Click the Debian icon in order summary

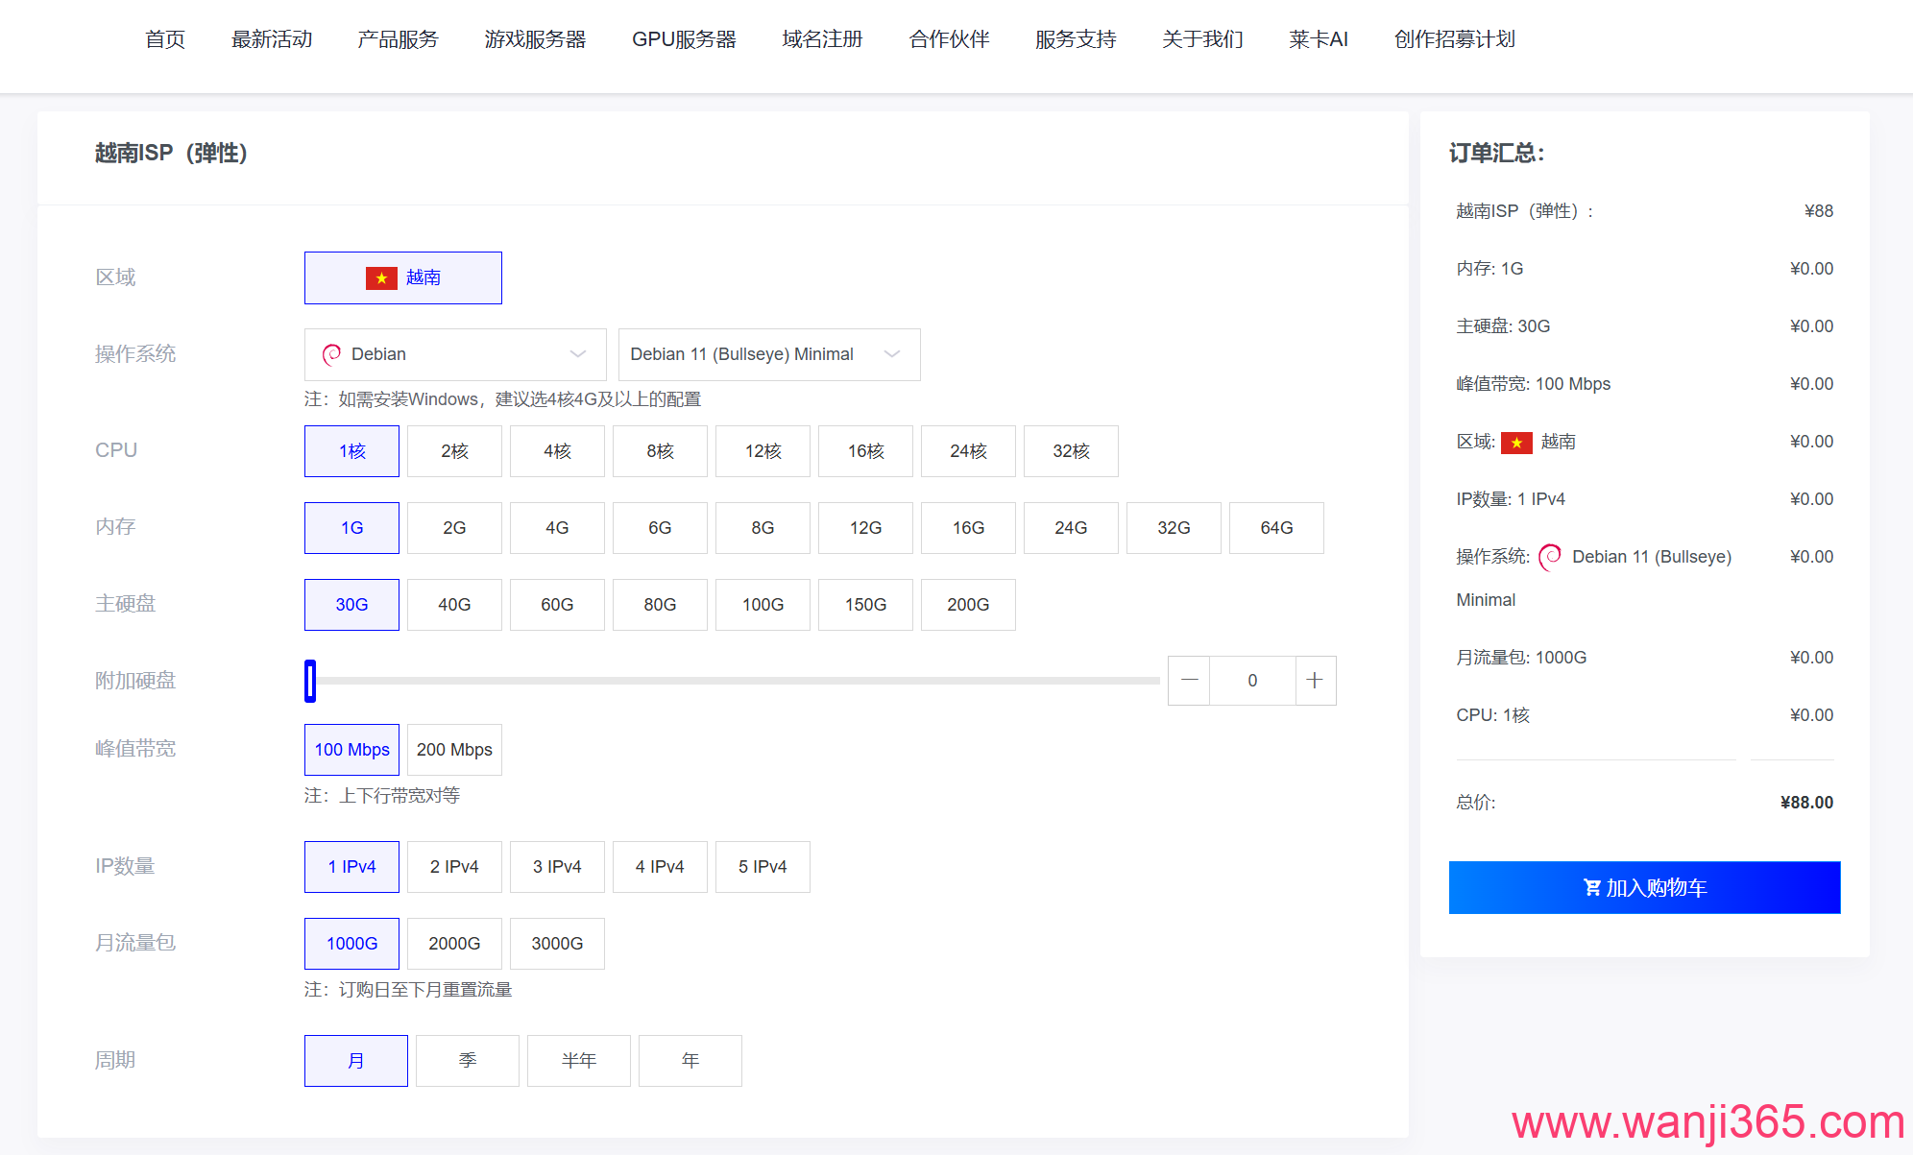(x=1549, y=557)
